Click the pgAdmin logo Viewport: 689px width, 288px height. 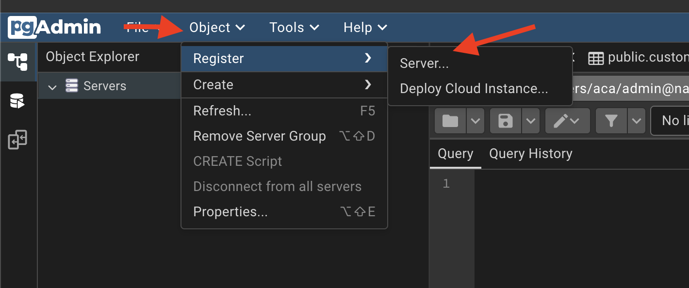click(54, 27)
